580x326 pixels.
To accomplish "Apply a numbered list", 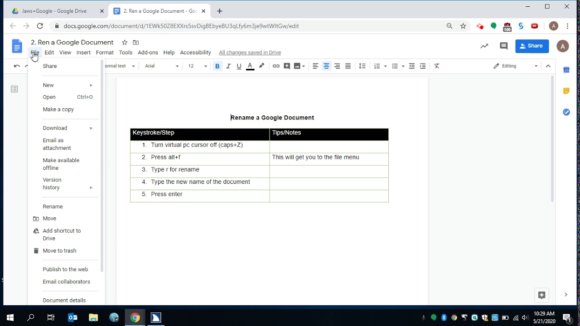I will [377, 66].
